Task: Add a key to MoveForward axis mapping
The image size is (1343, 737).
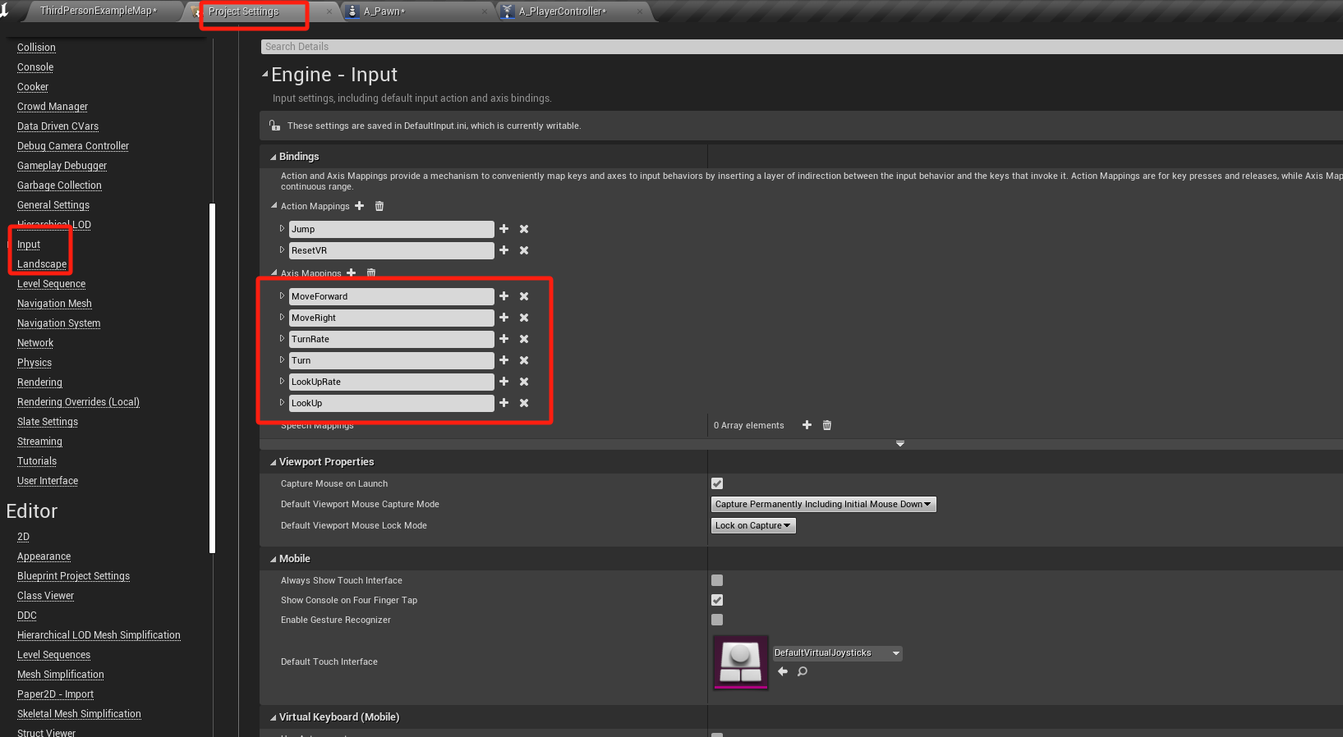Action: 504,296
